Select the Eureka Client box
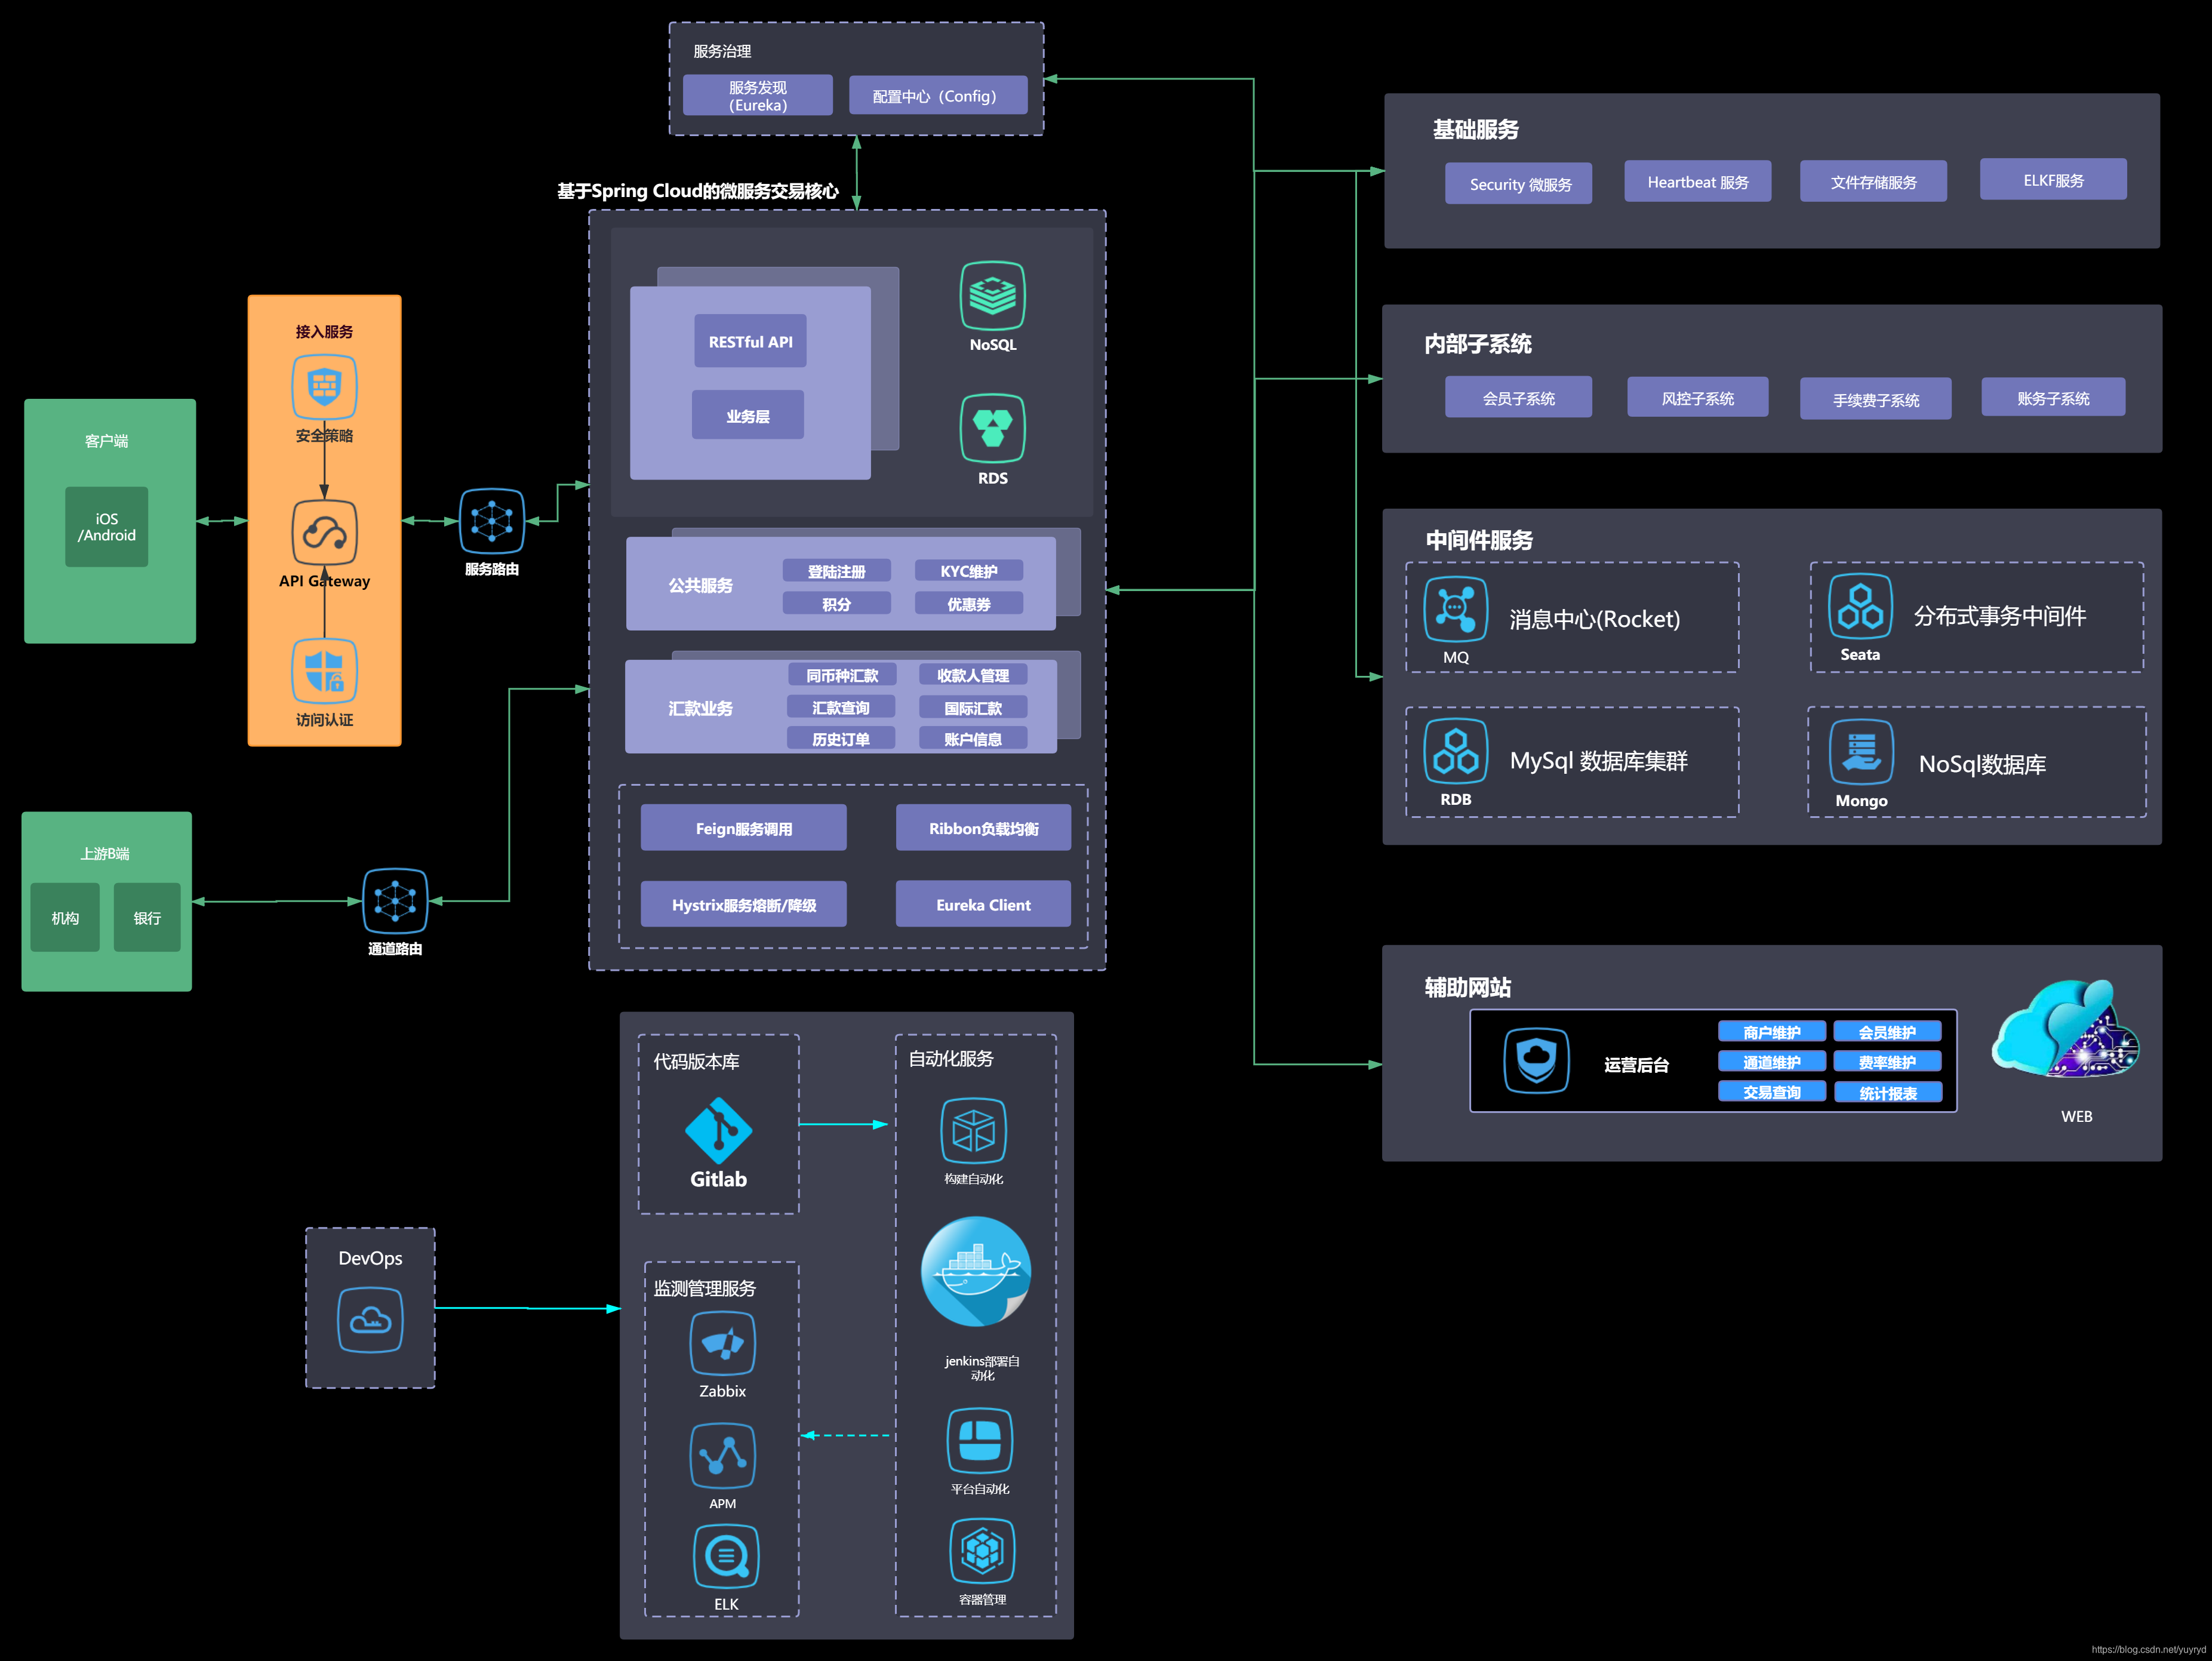Image resolution: width=2212 pixels, height=1661 pixels. pyautogui.click(x=984, y=904)
